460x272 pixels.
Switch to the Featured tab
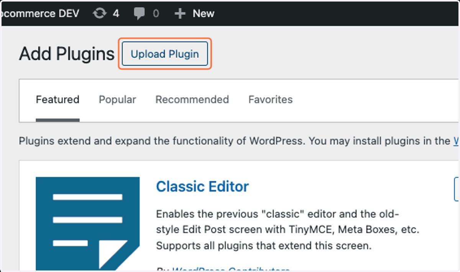pos(58,100)
